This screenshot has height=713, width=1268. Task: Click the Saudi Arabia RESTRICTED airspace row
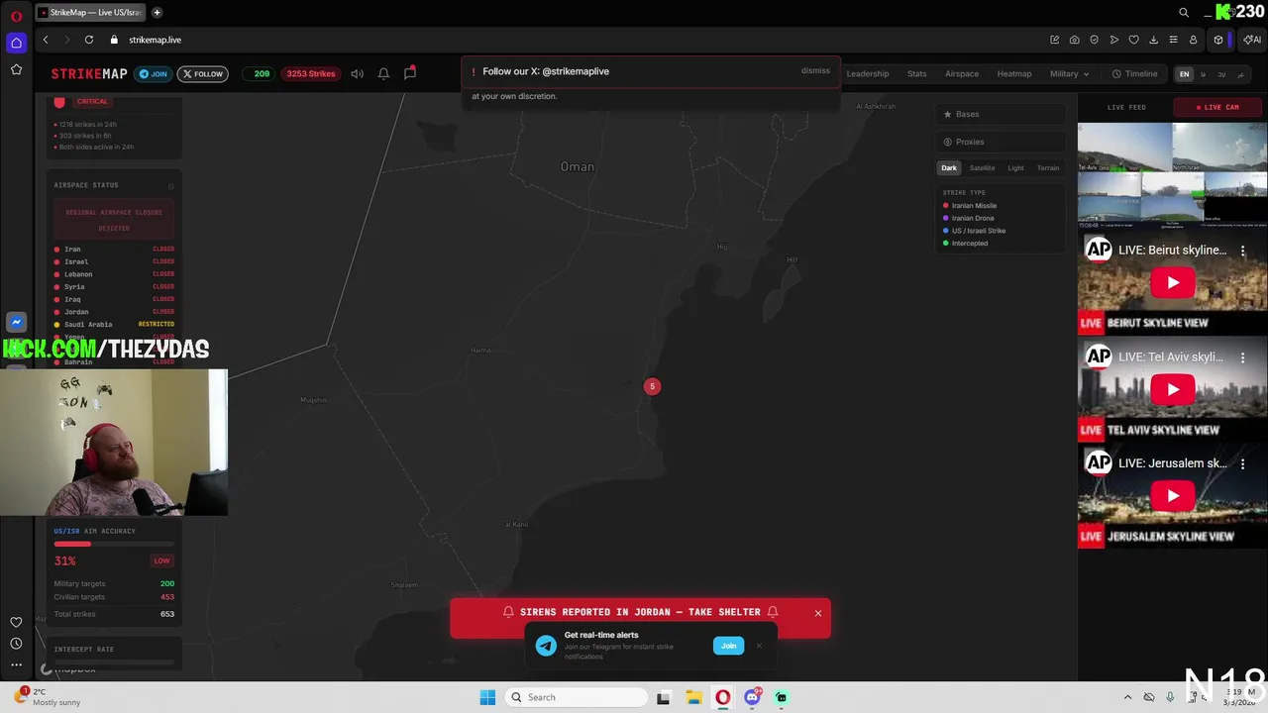114,324
